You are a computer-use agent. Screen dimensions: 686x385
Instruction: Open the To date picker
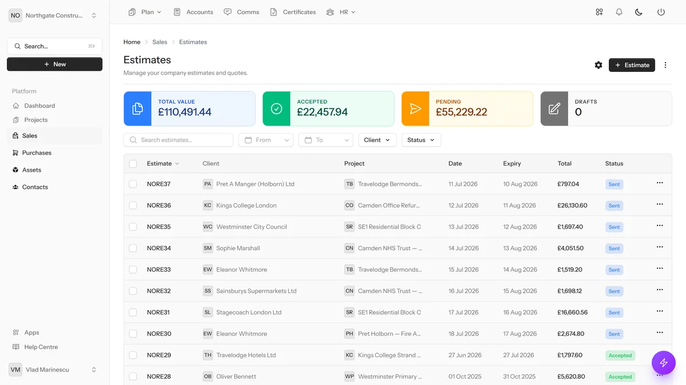point(326,140)
